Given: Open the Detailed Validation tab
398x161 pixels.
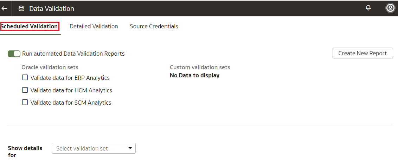Looking at the screenshot, I should coord(94,26).
